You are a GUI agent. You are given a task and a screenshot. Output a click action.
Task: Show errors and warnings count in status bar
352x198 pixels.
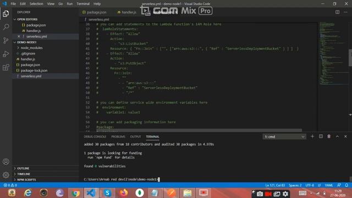[x=10, y=185]
